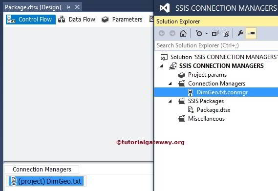
Task: Click the SSIS Packages folder icon
Action: click(182, 101)
